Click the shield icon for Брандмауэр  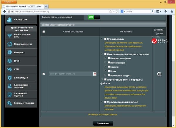pyautogui.click(x=10, y=78)
